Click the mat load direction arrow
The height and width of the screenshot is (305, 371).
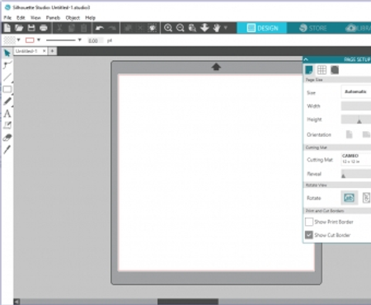(x=216, y=67)
